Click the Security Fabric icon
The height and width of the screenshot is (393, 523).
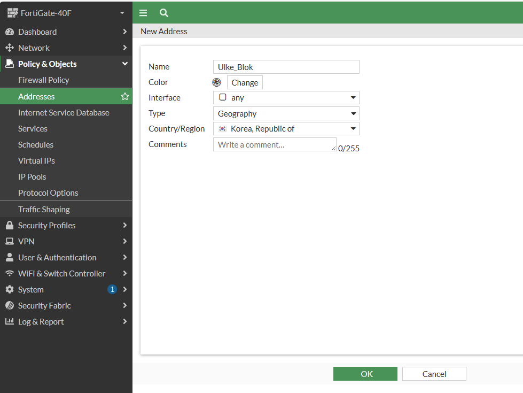click(x=10, y=305)
